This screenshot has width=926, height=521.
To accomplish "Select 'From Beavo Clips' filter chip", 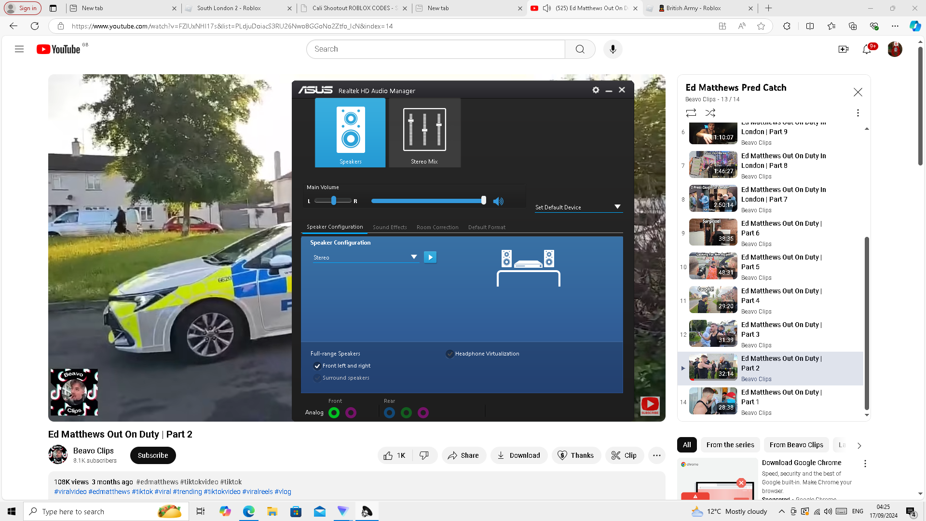I will 796,445.
